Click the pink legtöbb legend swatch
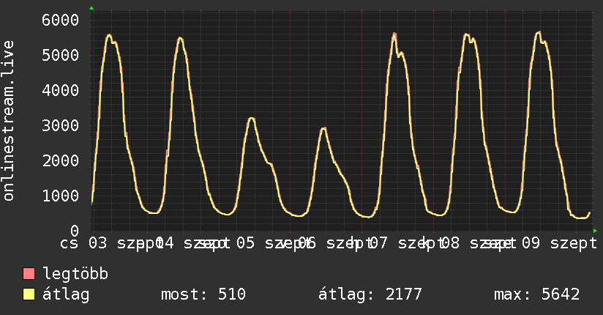603x315 pixels. (29, 274)
